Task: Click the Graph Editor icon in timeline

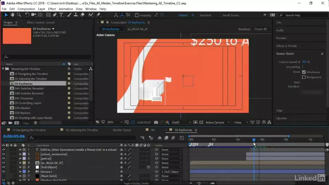Action: [x=182, y=138]
